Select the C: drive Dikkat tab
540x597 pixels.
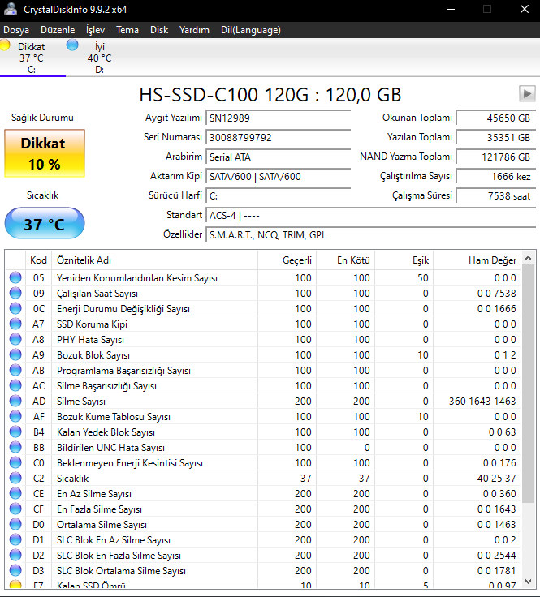pos(31,58)
